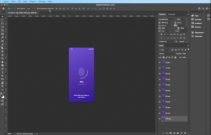Image resolution: width=211 pixels, height=135 pixels.
Task: Hide the 10.png layer
Action: coord(160,68)
